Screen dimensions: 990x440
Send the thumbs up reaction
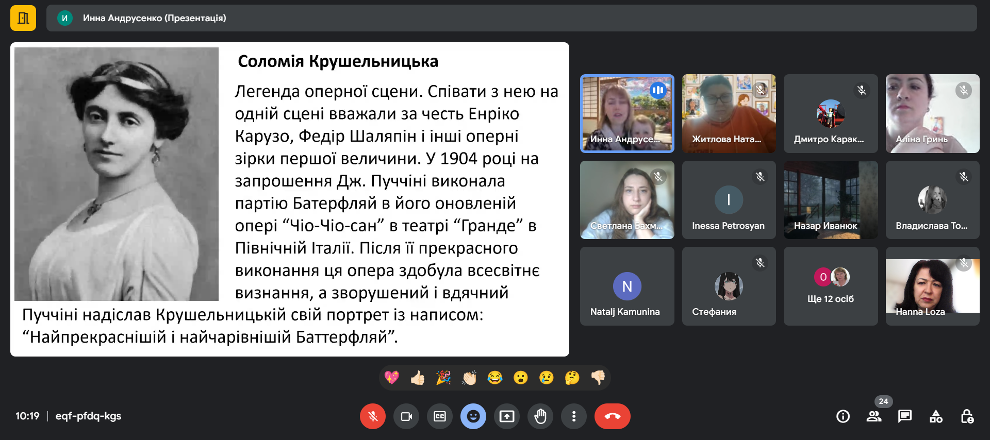pos(418,378)
